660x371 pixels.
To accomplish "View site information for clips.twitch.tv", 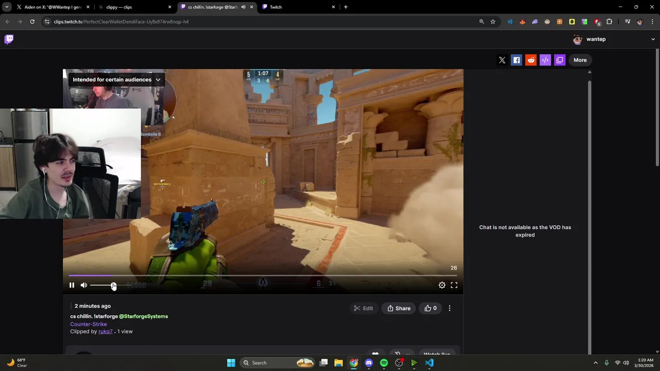I will 47,22.
